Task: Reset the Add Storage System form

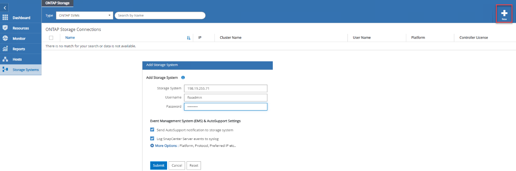Action: click(x=194, y=166)
